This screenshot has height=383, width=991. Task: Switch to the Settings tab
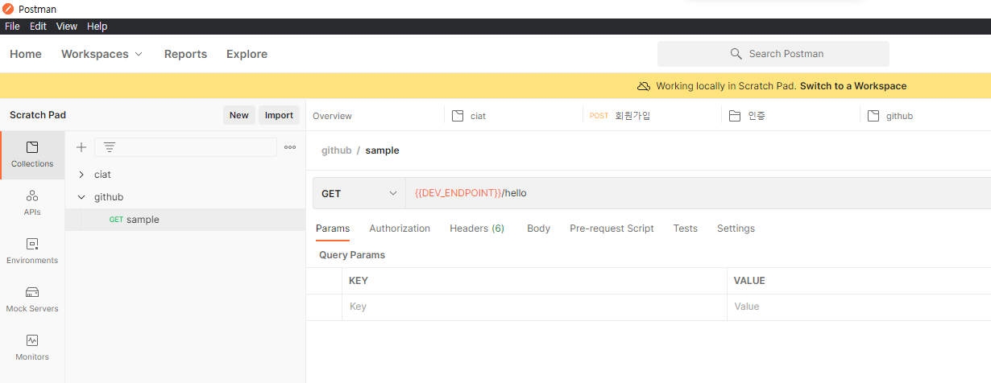(736, 229)
